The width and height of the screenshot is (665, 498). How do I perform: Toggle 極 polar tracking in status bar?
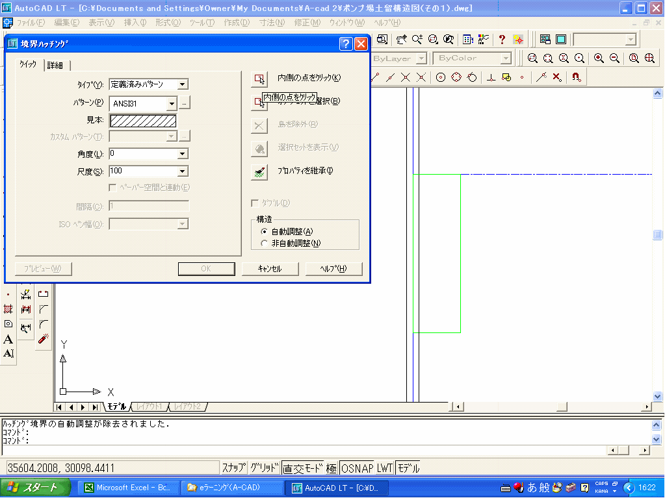332,468
